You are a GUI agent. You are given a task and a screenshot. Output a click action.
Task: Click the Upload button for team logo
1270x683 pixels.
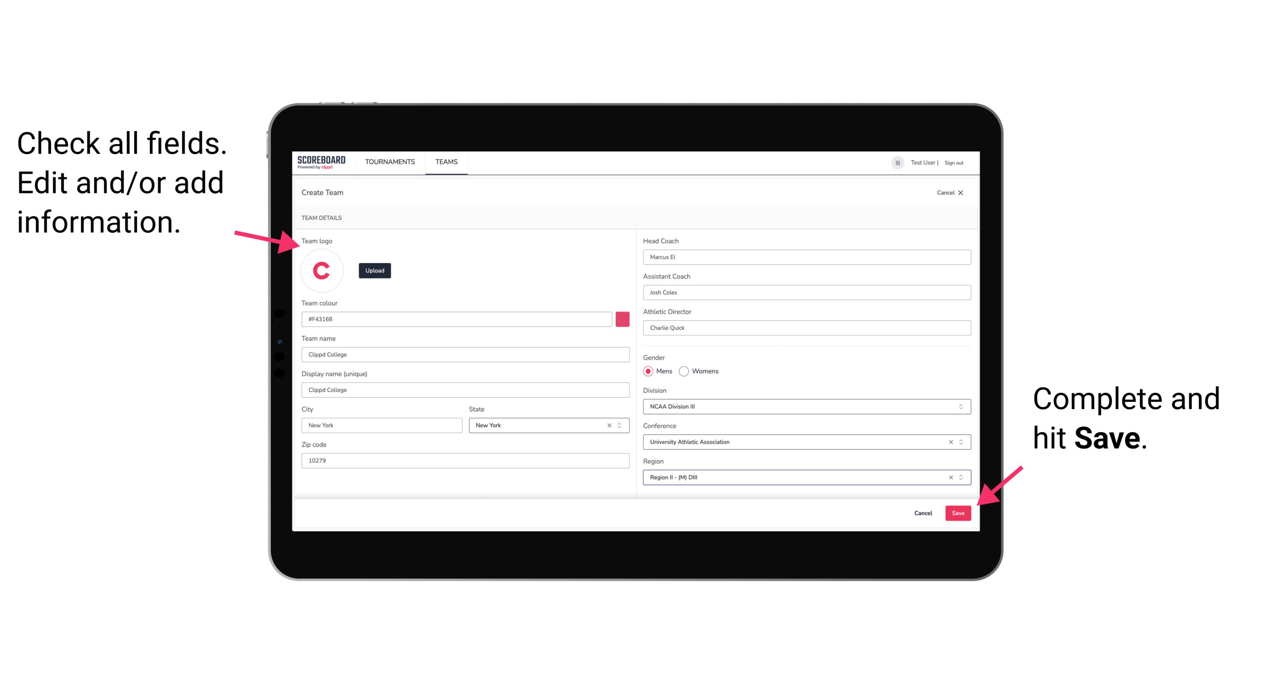pos(374,270)
